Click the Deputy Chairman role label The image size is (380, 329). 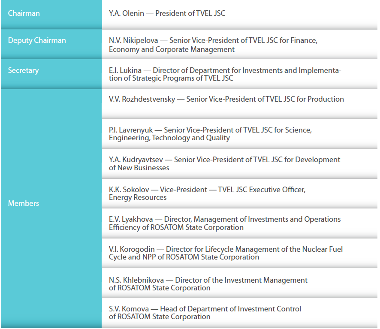click(37, 40)
